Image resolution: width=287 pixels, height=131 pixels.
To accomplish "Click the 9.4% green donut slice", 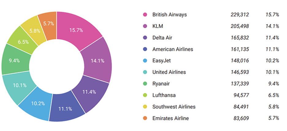I will click(14, 60).
